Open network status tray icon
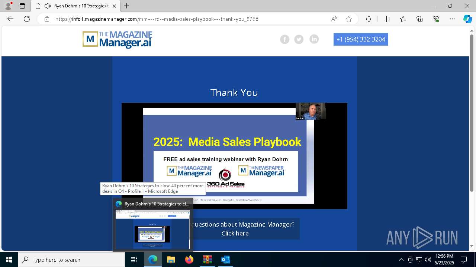Screen dimensions: 476x267 pos(419,260)
